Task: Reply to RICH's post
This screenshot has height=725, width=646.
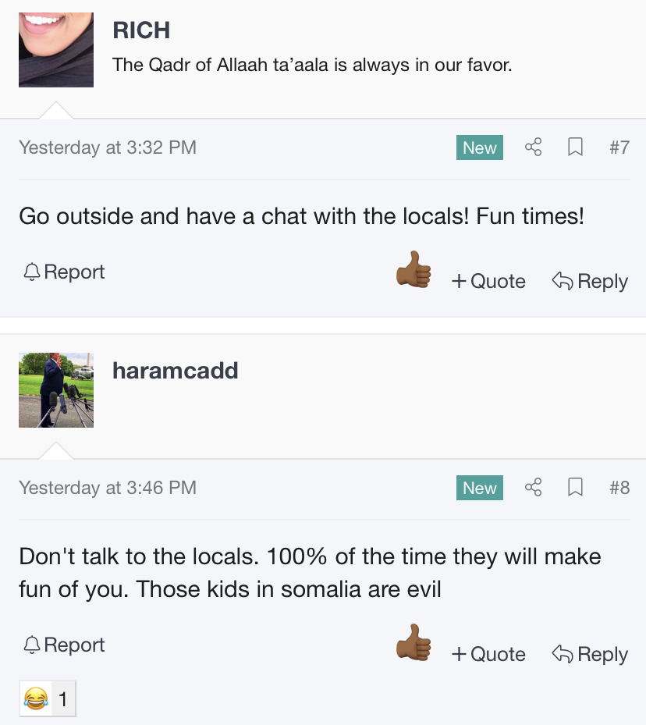Action: click(x=590, y=281)
